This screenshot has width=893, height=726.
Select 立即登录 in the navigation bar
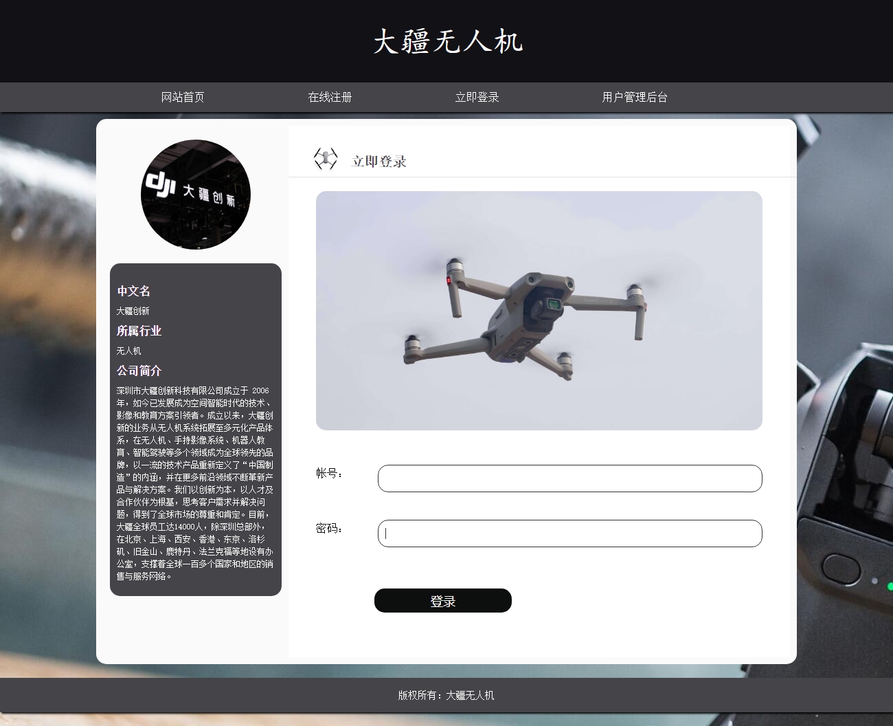point(477,97)
